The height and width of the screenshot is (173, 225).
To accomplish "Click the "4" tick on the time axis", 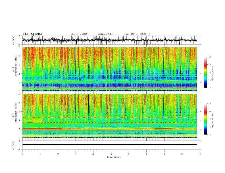I will point(93,154).
